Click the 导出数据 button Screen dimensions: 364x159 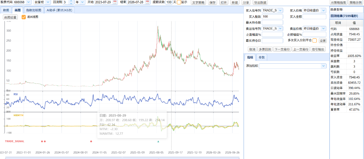click(x=260, y=2)
